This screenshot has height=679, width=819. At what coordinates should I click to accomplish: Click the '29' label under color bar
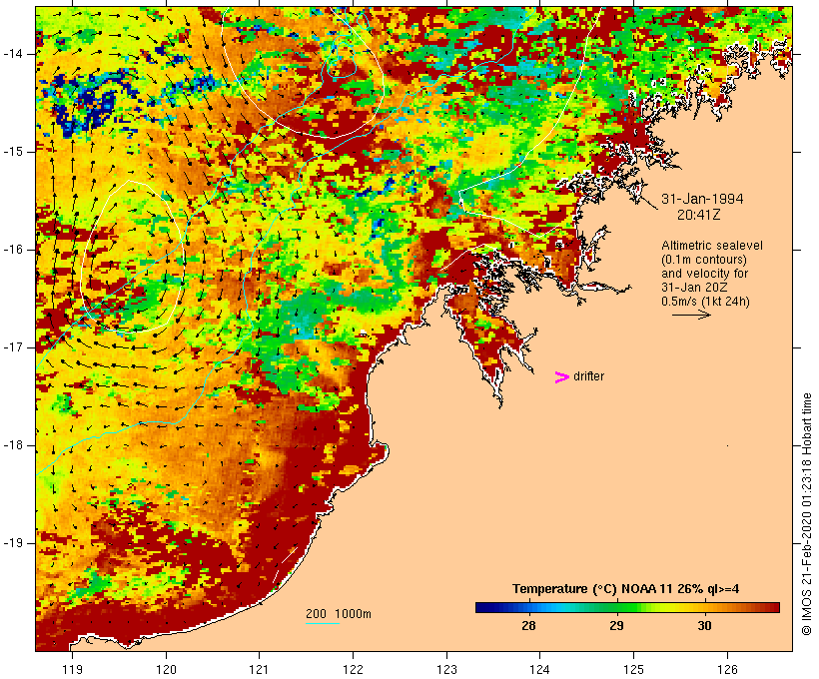(616, 625)
